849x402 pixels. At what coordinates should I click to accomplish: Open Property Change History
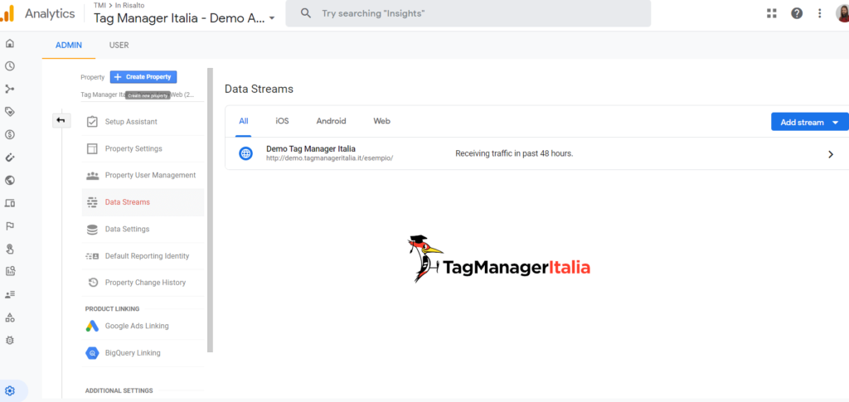[x=143, y=283]
